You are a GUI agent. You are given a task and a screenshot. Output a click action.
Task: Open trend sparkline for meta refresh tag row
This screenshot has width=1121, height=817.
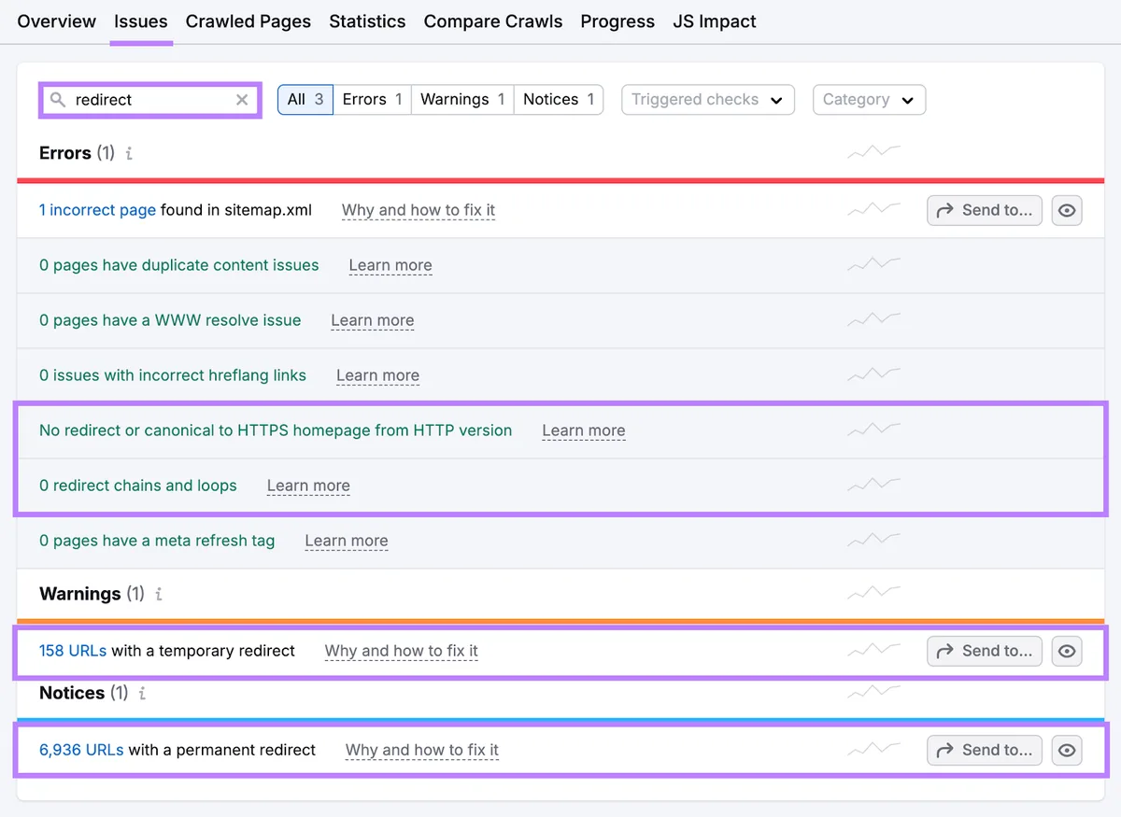874,541
